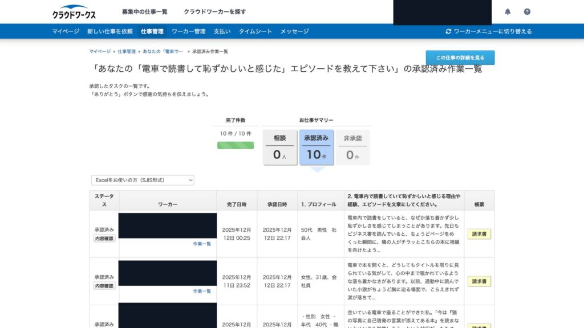Open the メッセージ menu item
584x328 pixels.
[294, 31]
